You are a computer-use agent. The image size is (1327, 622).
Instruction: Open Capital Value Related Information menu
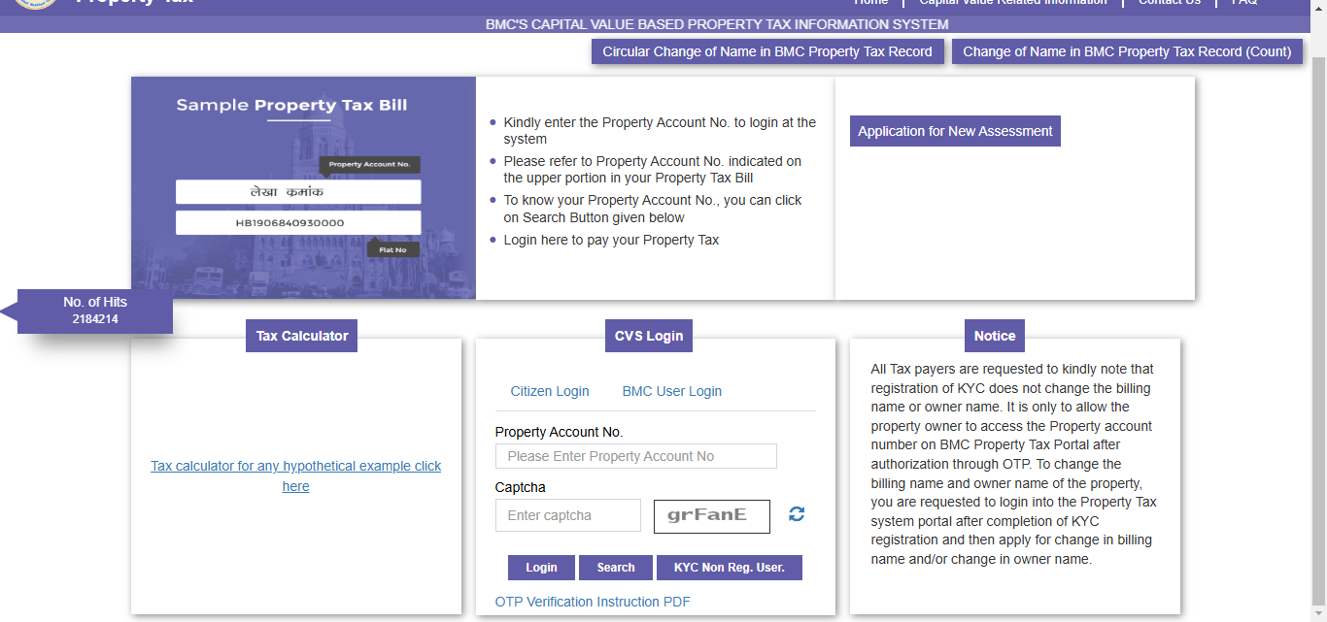point(1012,3)
